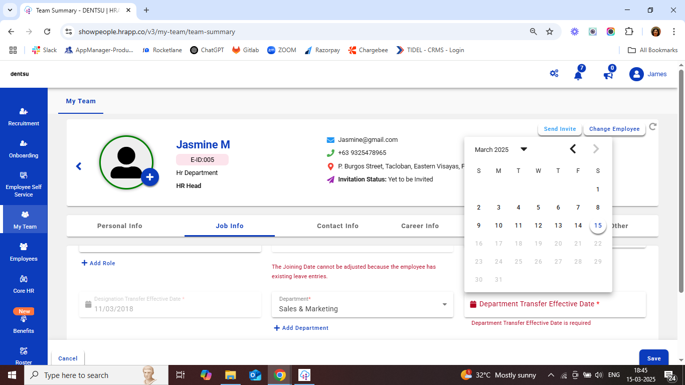685x385 pixels.
Task: Click the Department Transfer Effective Date field
Action: tap(555, 304)
